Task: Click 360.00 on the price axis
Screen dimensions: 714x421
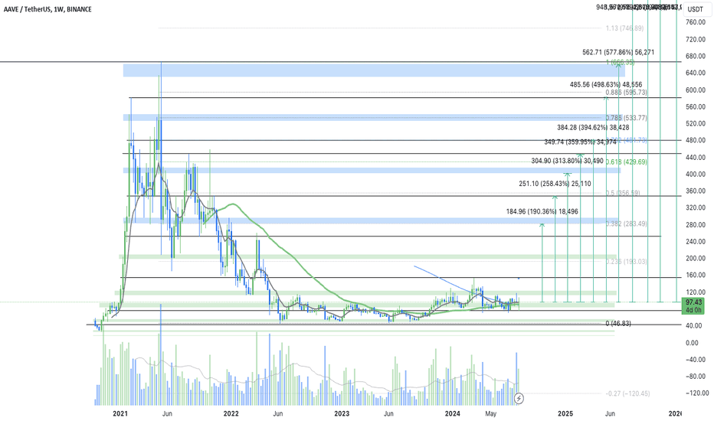Action: click(696, 191)
